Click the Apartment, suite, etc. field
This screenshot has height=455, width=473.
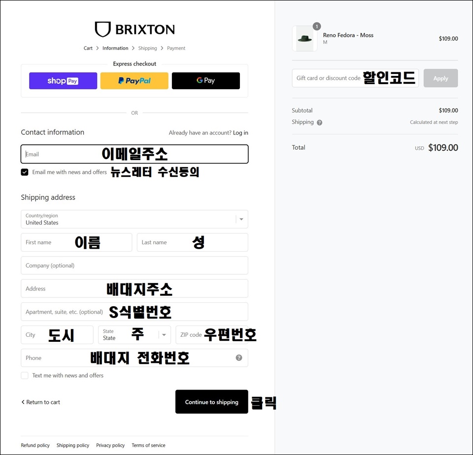click(x=135, y=312)
